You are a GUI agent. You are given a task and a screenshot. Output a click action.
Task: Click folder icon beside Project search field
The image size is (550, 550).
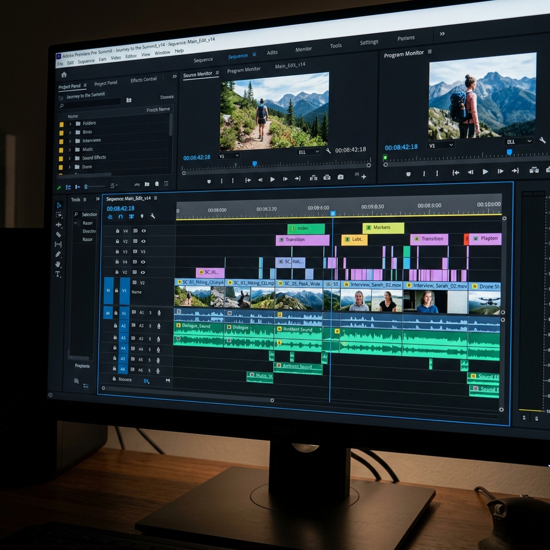pyautogui.click(x=129, y=100)
